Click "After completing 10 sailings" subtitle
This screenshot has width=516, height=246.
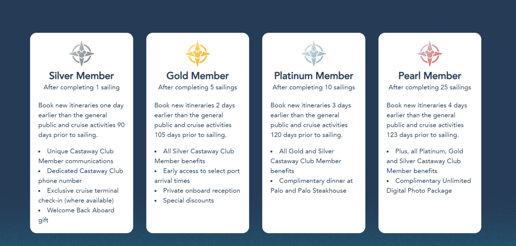click(x=313, y=87)
